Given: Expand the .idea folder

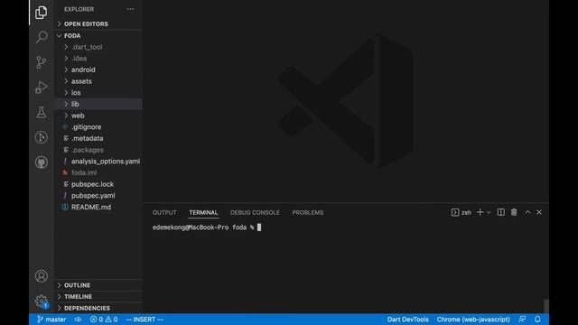Looking at the screenshot, I should [x=98, y=59].
